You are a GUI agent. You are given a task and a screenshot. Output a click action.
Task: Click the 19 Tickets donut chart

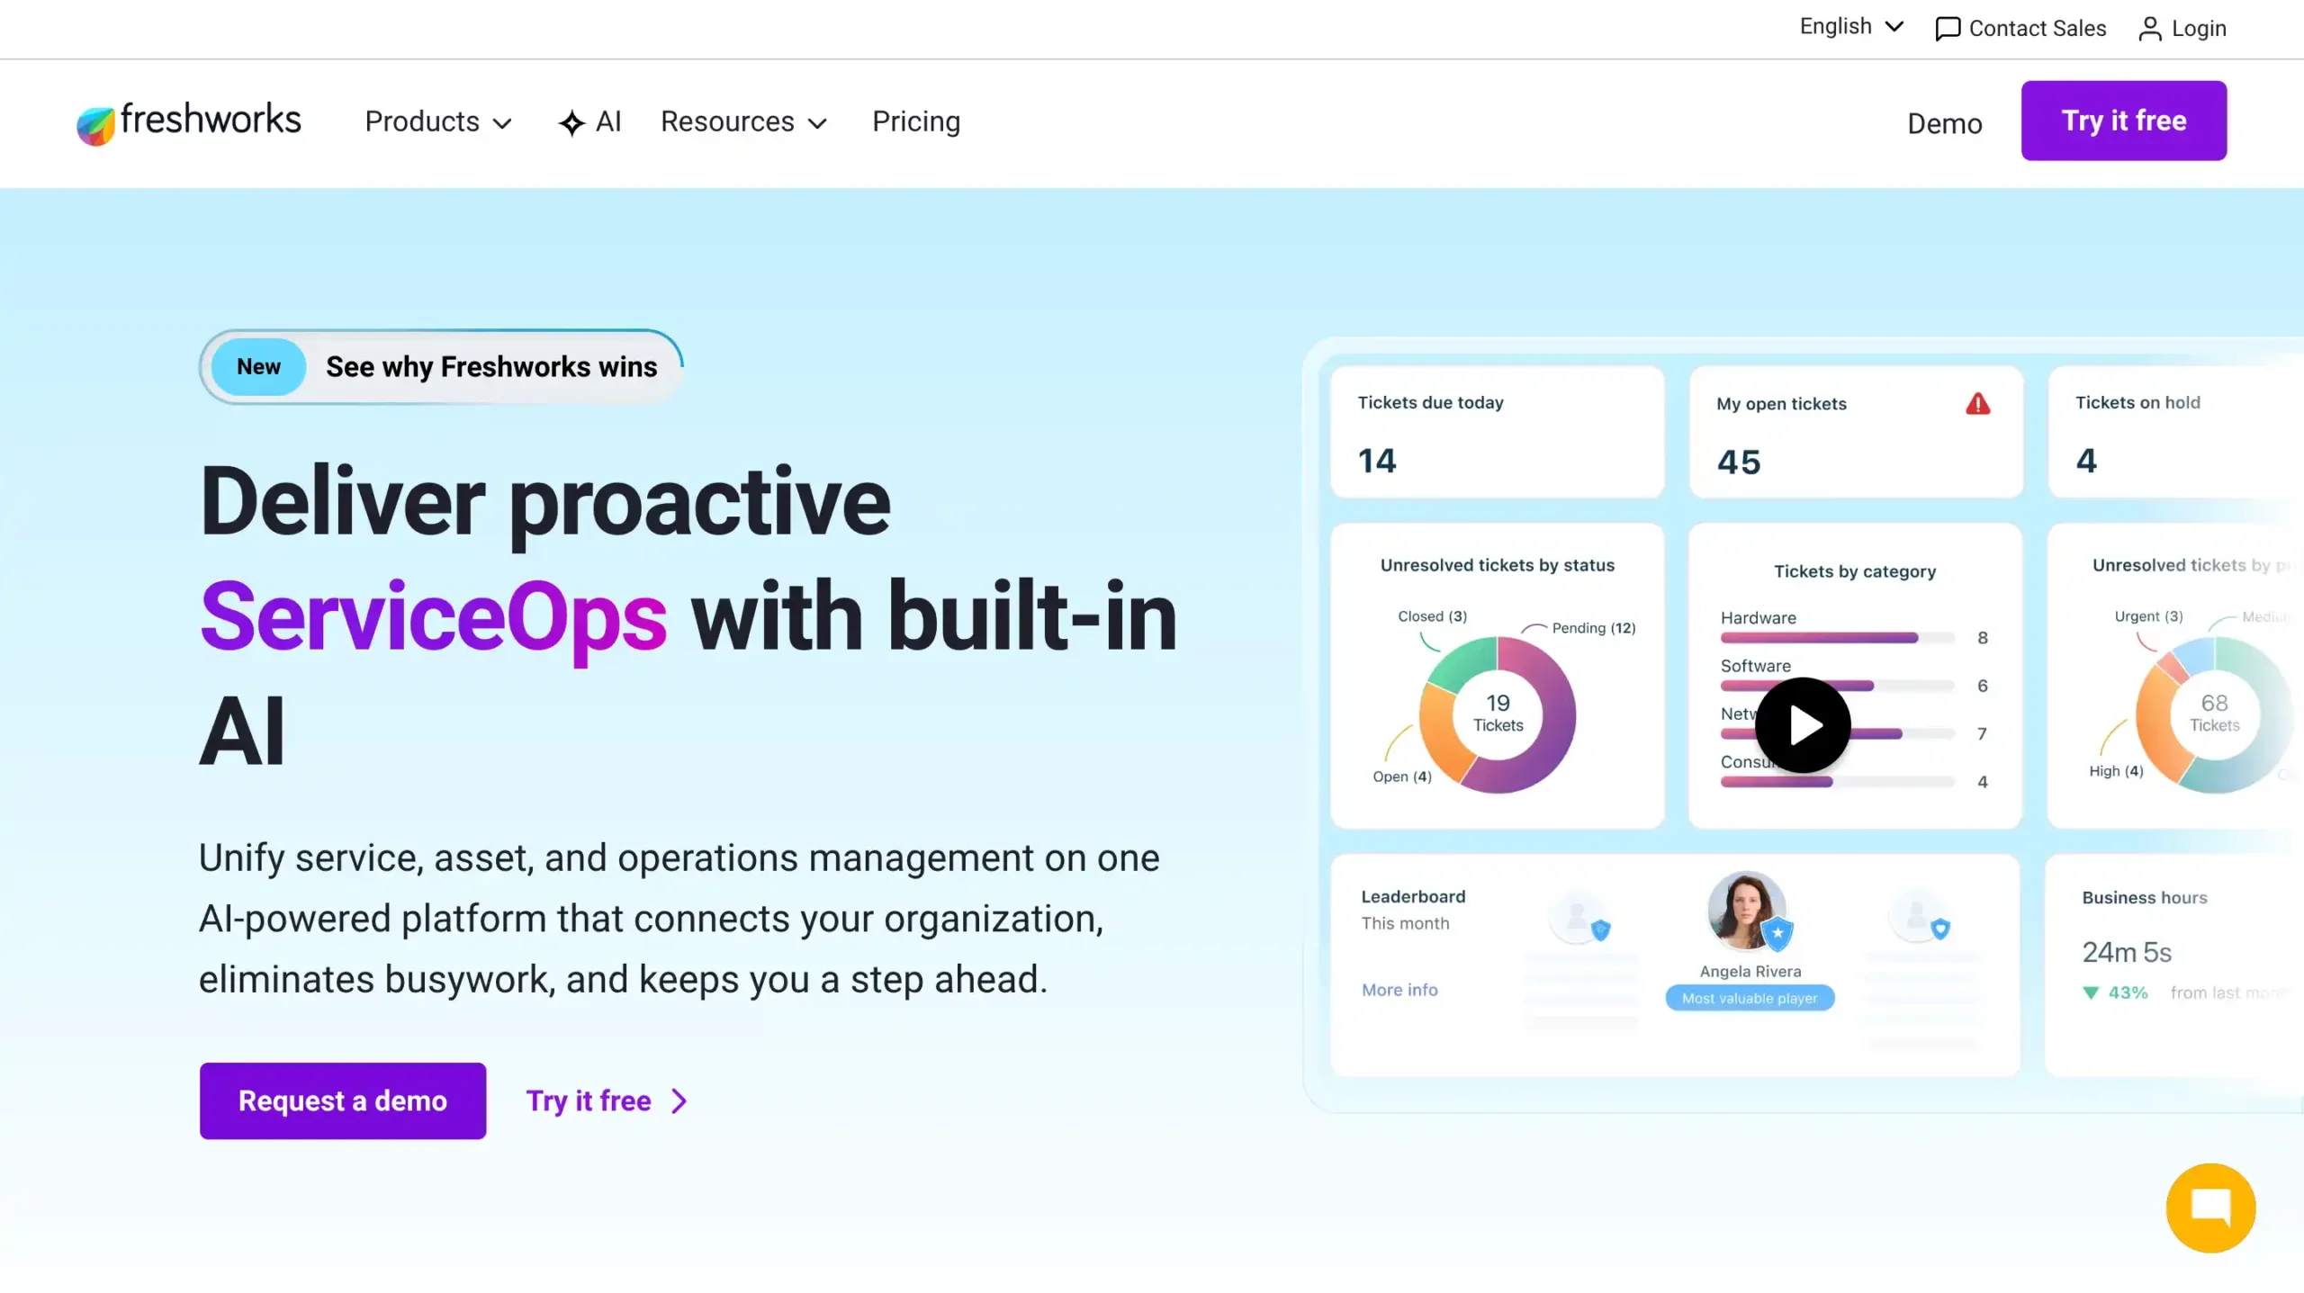pos(1498,714)
